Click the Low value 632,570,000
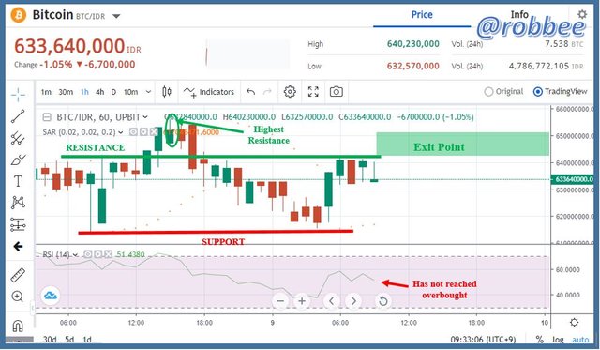 (412, 66)
